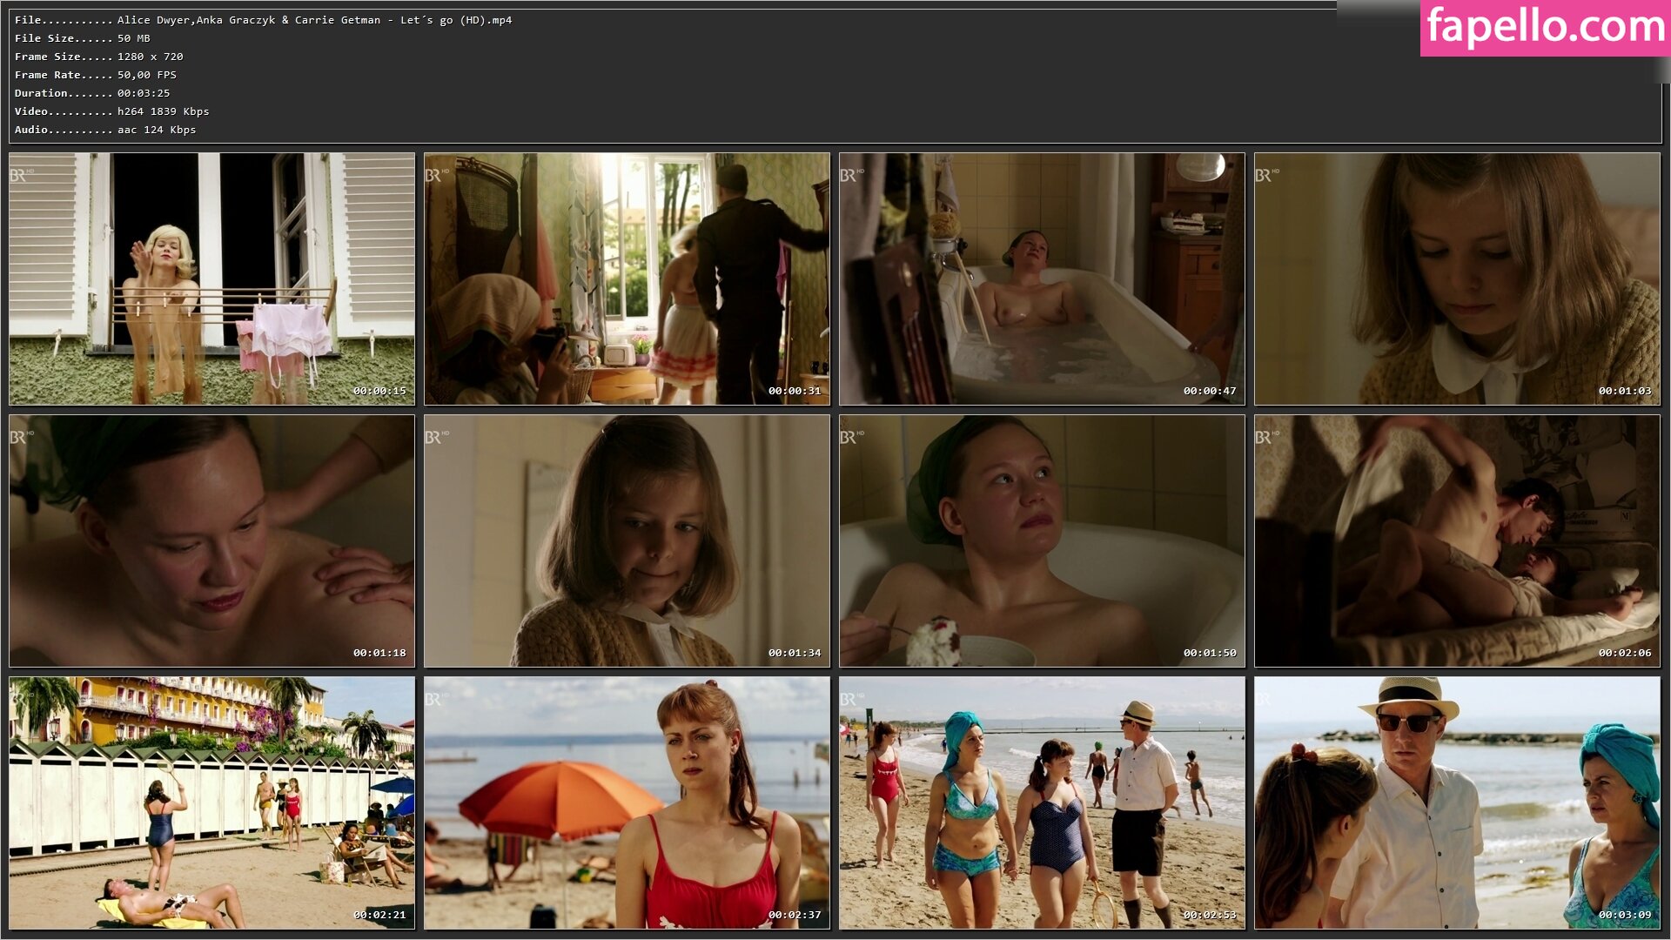
Task: Open the thumbnail timestamped 00:00:15
Action: 211,279
